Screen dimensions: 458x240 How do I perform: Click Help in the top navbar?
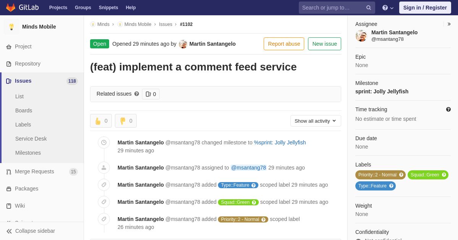tap(131, 8)
